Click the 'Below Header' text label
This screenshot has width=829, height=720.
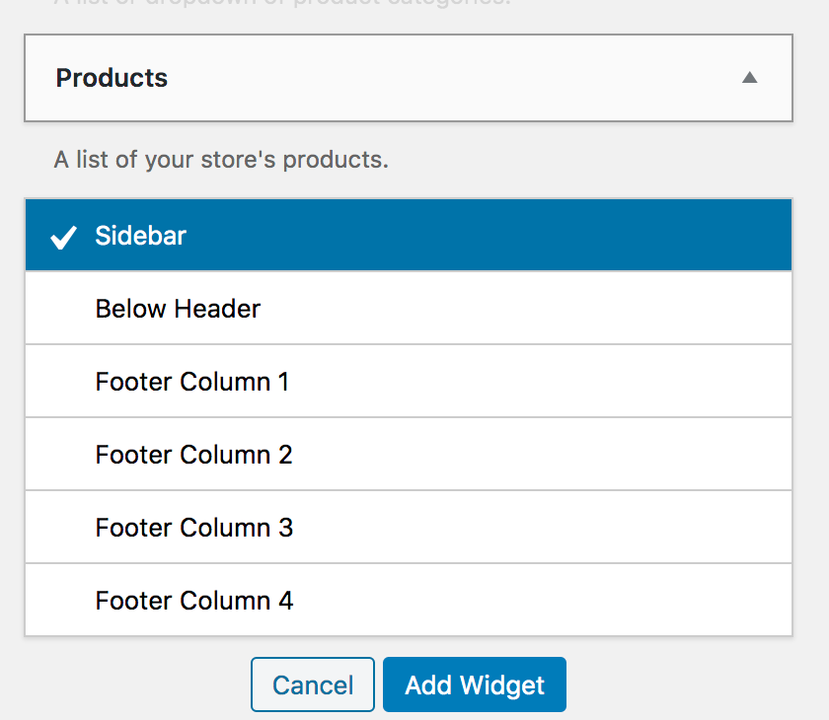(x=178, y=309)
